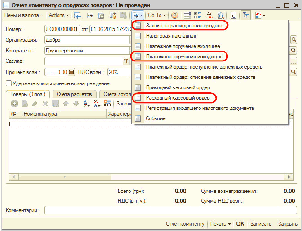The height and width of the screenshot is (231, 302).
Task: Click magnifier icon beside Организация field
Action: [x=294, y=39]
